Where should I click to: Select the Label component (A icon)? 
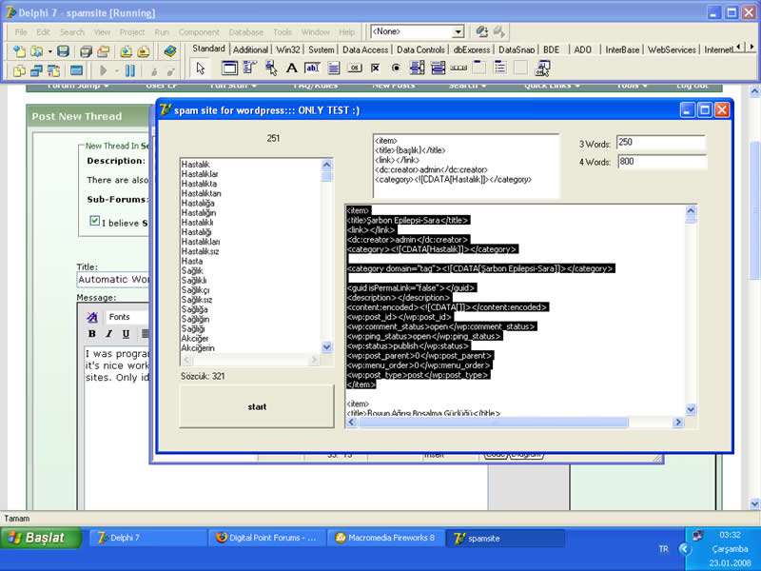(x=292, y=68)
